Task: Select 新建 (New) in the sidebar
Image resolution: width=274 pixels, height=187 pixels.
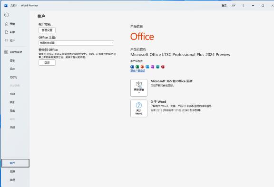Action: click(12, 32)
